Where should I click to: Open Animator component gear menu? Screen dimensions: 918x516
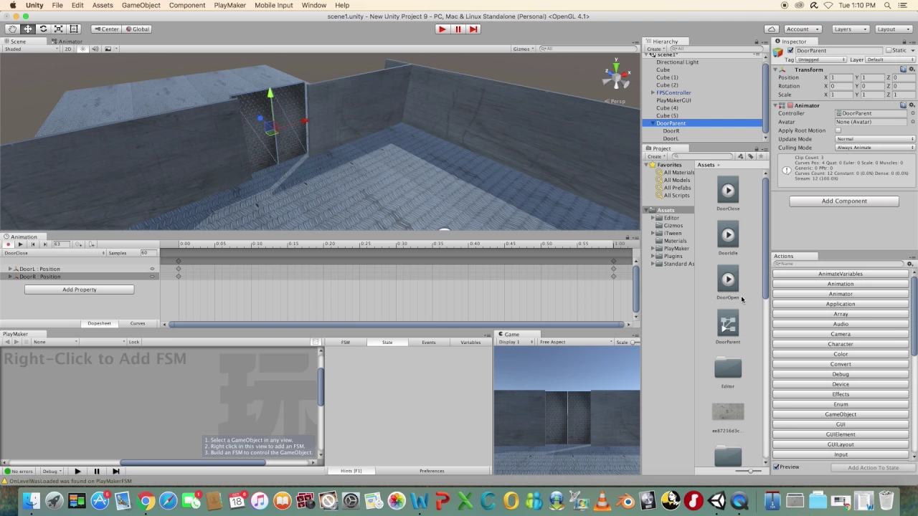point(912,105)
